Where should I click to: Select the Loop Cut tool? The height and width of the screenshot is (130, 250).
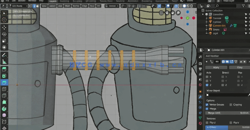(4, 89)
